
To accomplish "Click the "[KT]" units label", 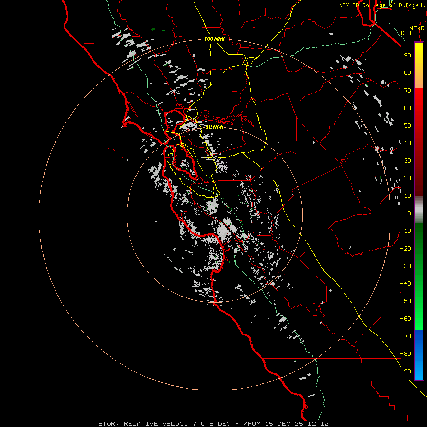I will click(405, 33).
